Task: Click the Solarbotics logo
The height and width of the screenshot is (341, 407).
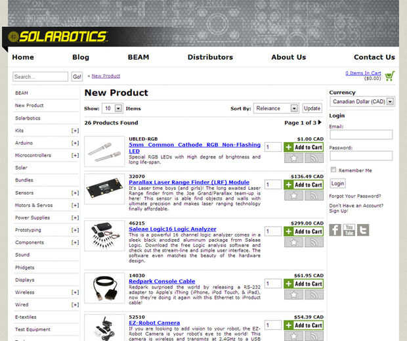Action: (58, 37)
